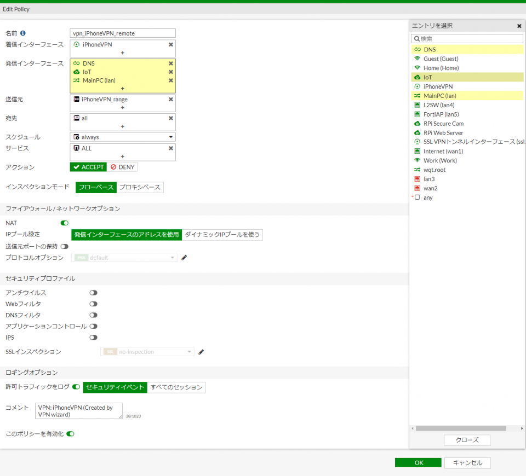
Task: Edit SSL inspection profile with pencil icon
Action: [201, 352]
